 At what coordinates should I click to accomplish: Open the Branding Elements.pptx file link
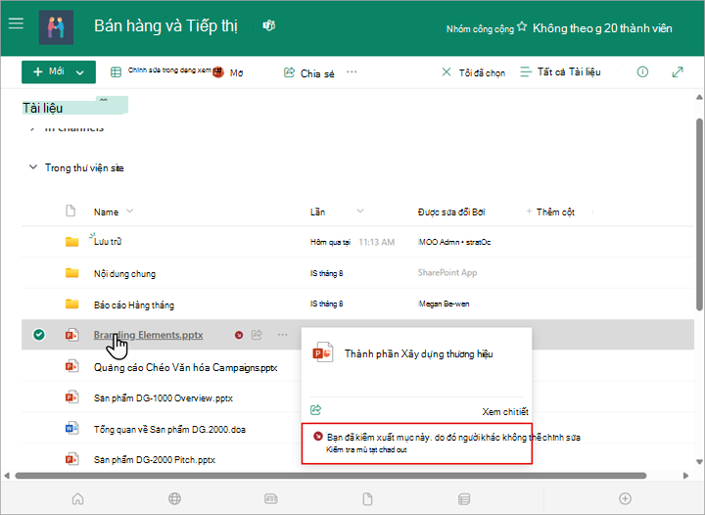(x=149, y=335)
